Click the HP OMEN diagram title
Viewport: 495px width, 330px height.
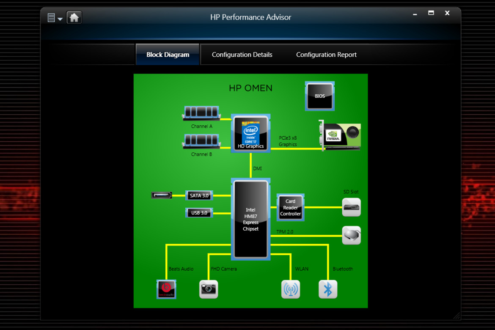point(250,88)
